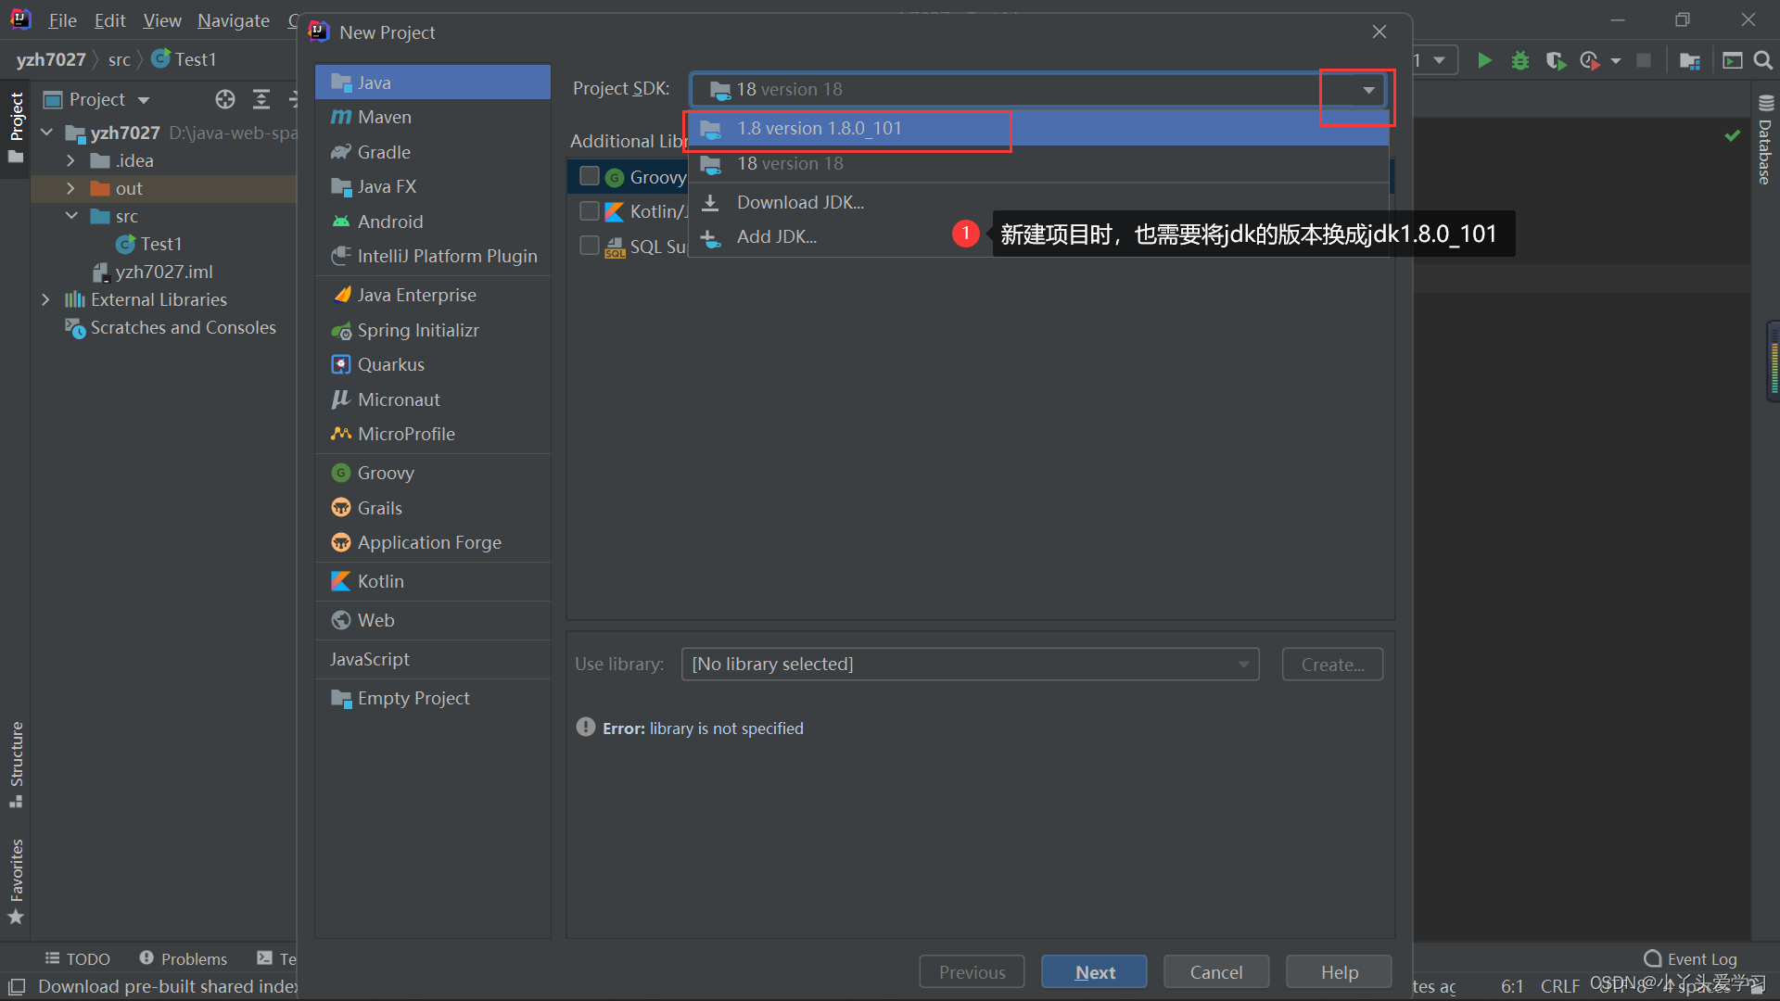Open Event Log
Screen dimensions: 1780x1001
click(1690, 958)
